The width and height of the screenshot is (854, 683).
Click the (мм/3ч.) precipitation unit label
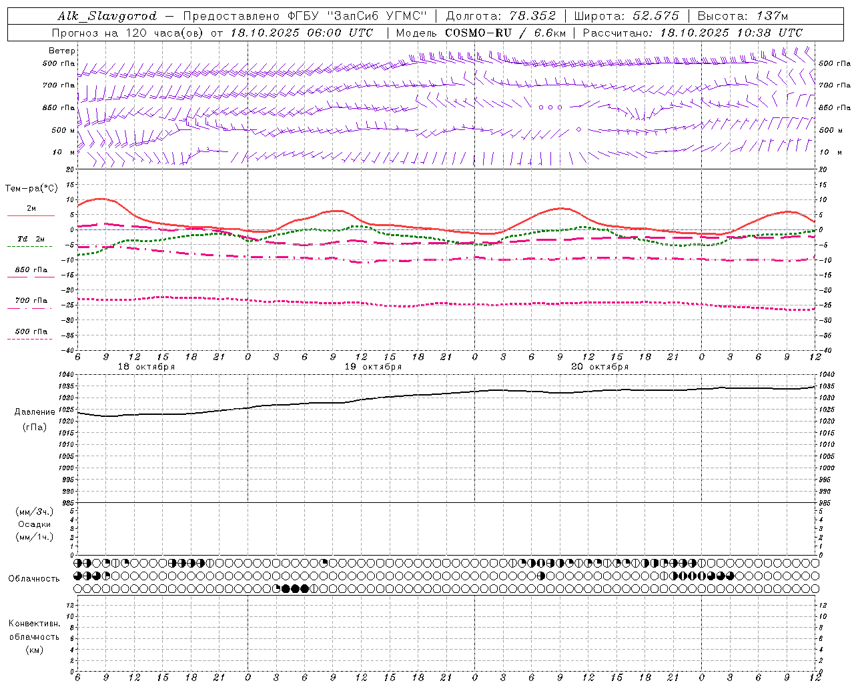(x=35, y=512)
